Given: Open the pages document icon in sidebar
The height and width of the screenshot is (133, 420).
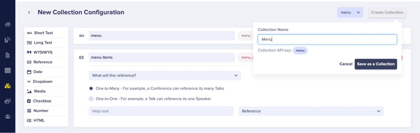Looking at the screenshot, I should [7, 55].
